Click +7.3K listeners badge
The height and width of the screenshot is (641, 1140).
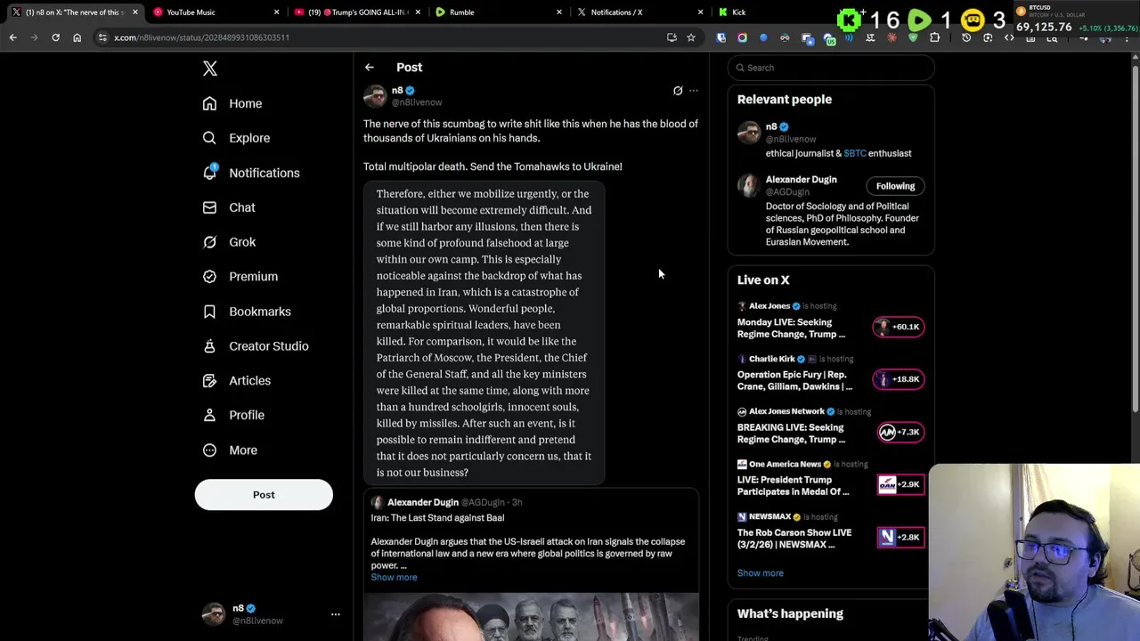tap(900, 433)
